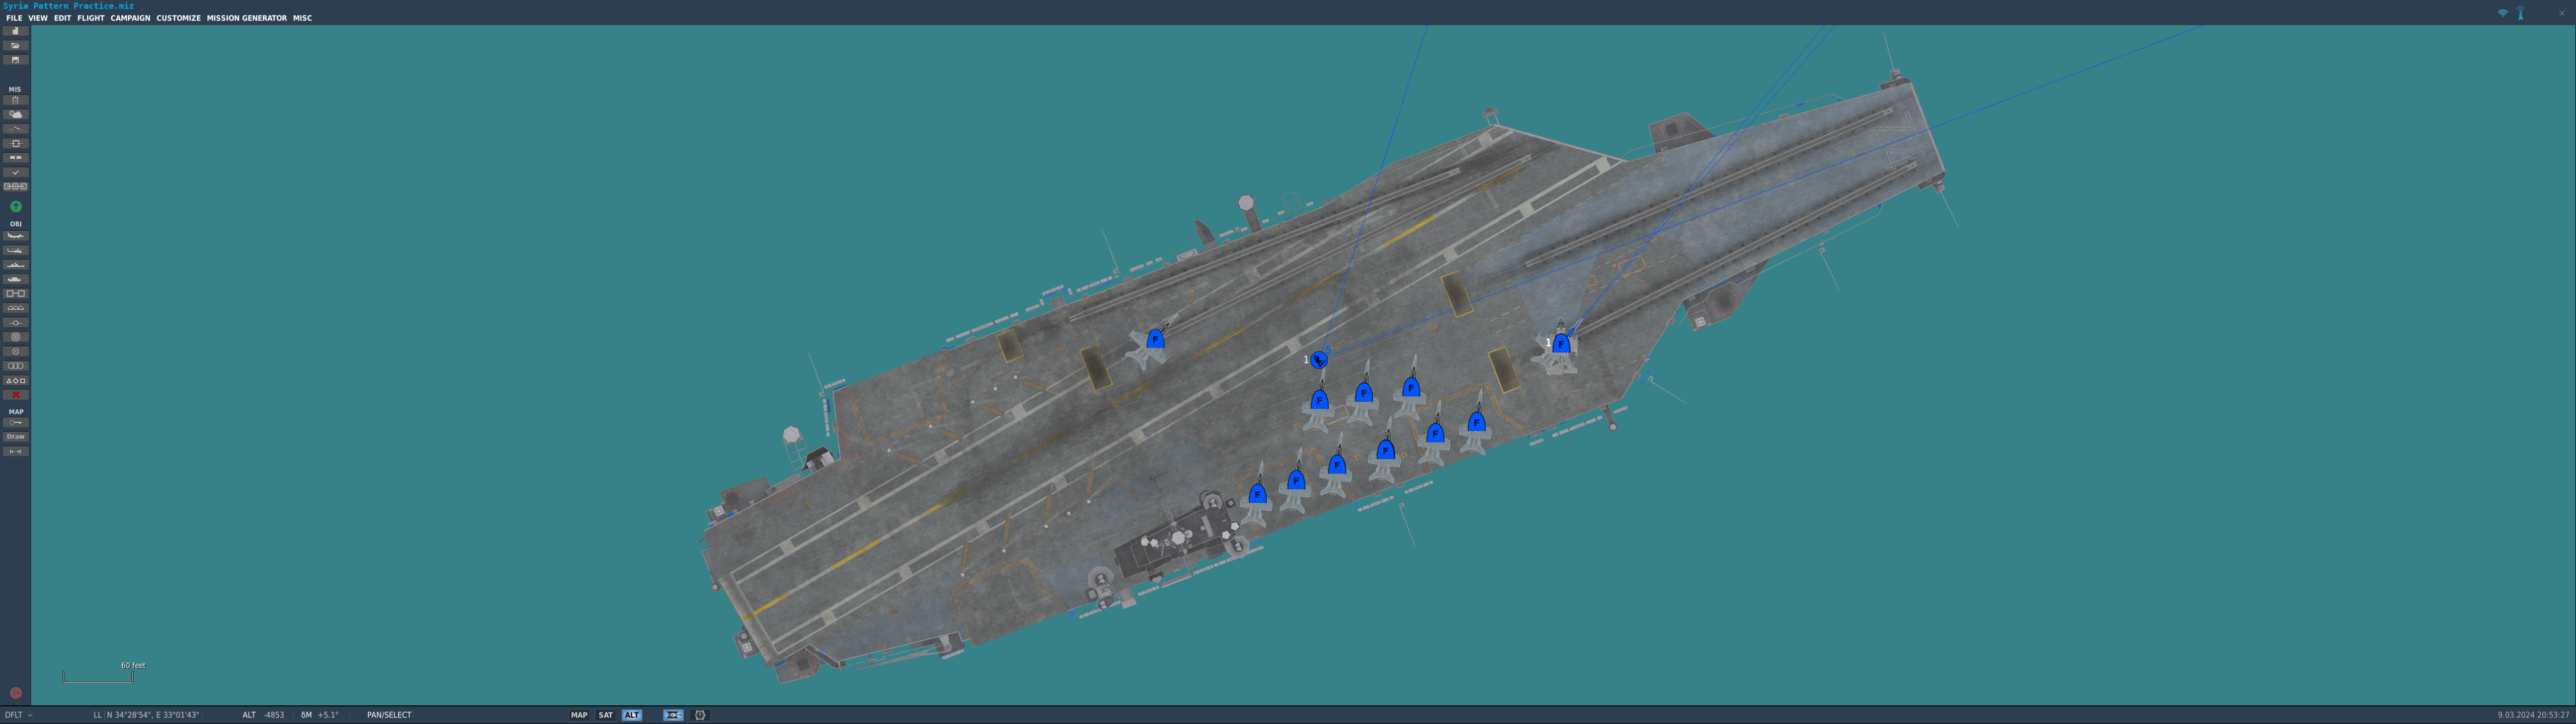Open the EDIT menu
Image resolution: width=2576 pixels, height=724 pixels.
62,18
